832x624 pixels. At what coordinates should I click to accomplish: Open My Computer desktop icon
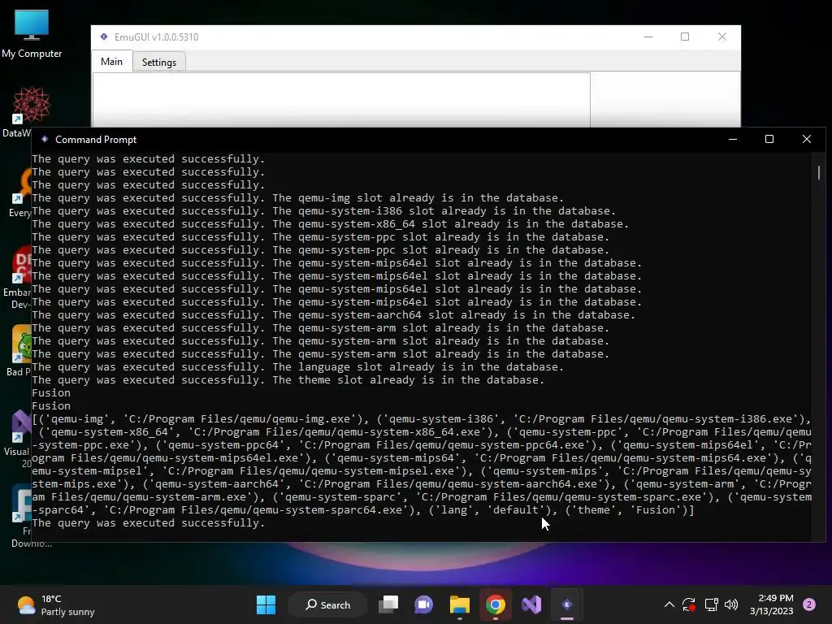32,34
